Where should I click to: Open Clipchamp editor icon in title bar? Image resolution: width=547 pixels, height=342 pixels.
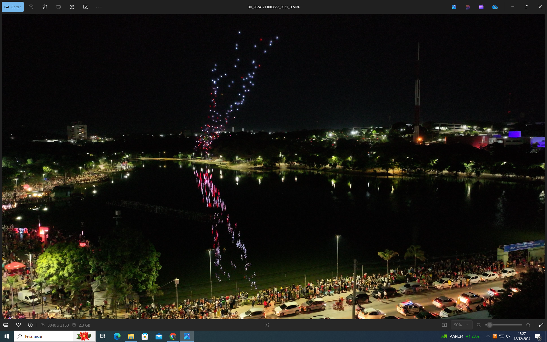point(481,7)
